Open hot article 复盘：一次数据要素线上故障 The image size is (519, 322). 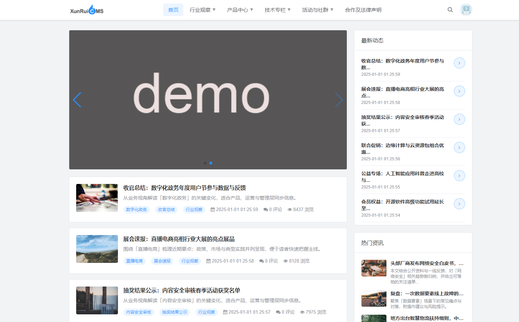click(427, 293)
